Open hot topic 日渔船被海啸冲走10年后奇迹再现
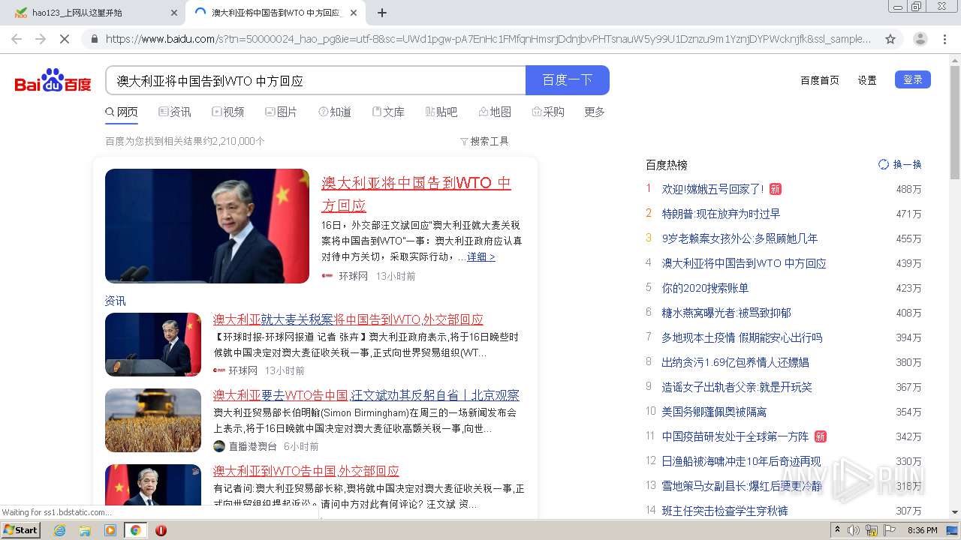Viewport: 961px width, 540px height. coord(741,461)
